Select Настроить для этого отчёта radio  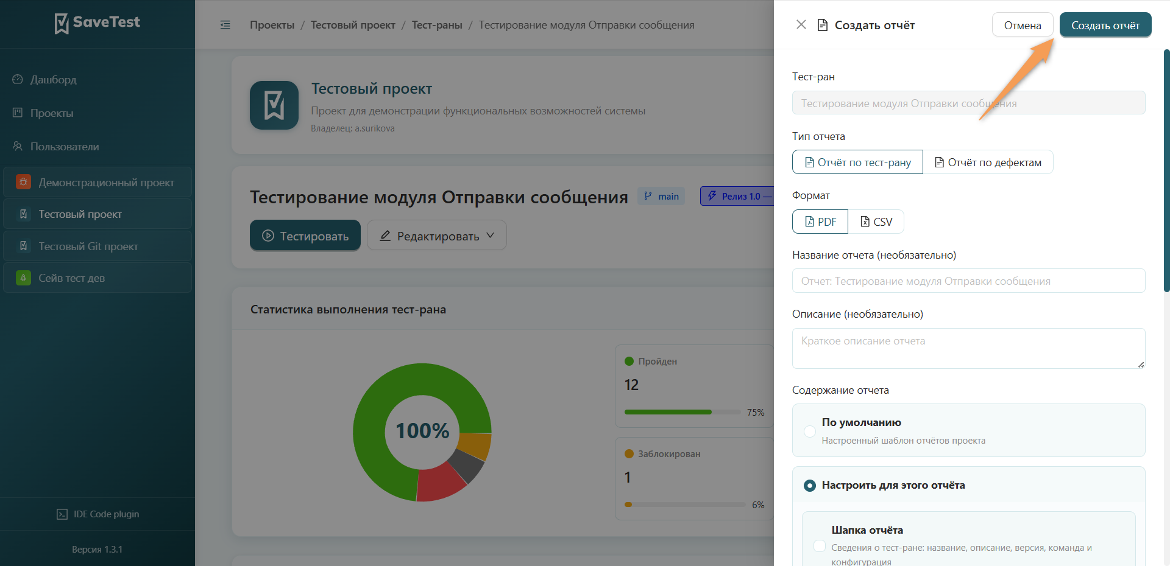tap(810, 485)
